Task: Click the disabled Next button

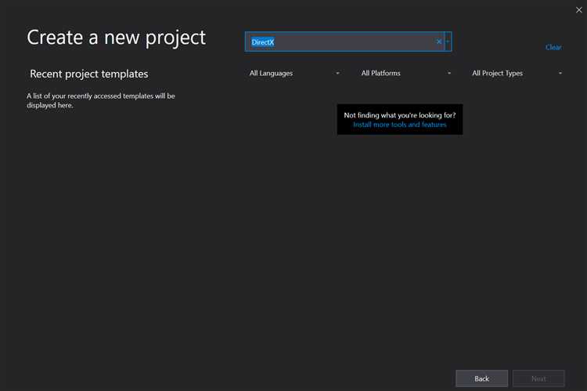Action: point(538,378)
